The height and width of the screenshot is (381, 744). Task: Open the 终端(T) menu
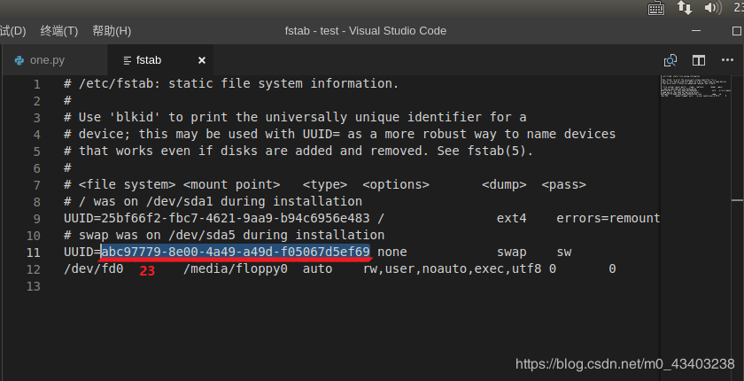tap(58, 31)
